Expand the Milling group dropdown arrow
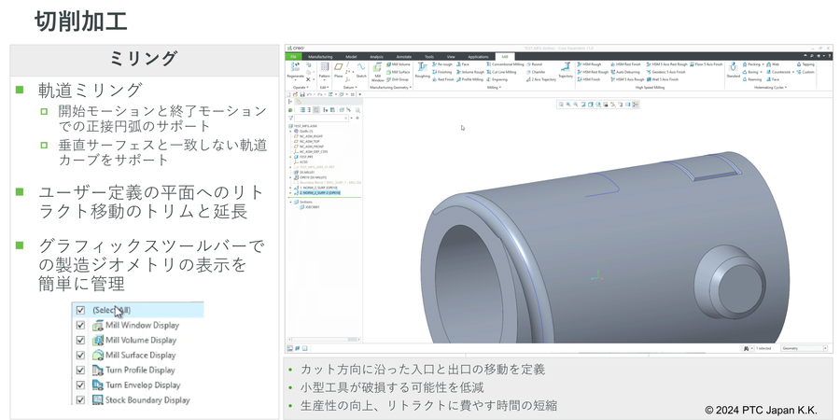Screen dimensions: 840x420 coord(502,88)
